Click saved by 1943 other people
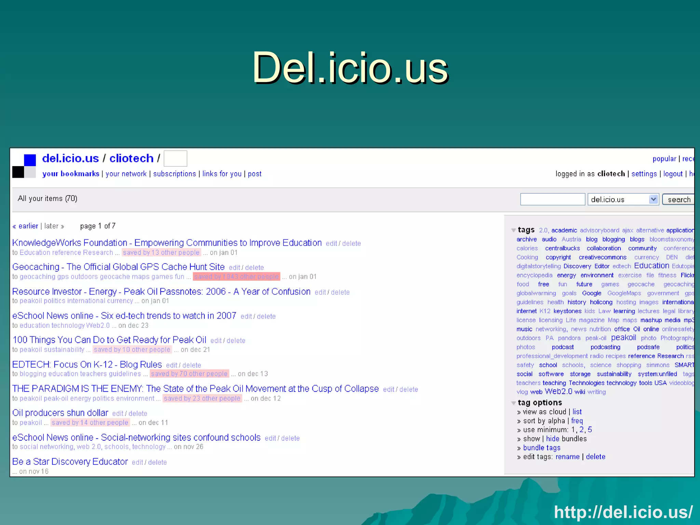700x525 pixels. (x=237, y=277)
